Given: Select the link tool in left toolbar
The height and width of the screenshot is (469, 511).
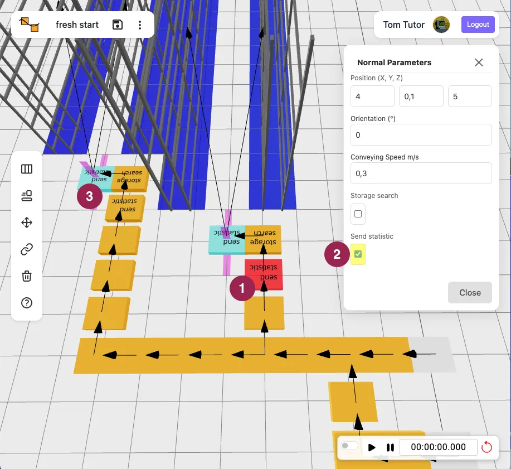Looking at the screenshot, I should point(26,249).
